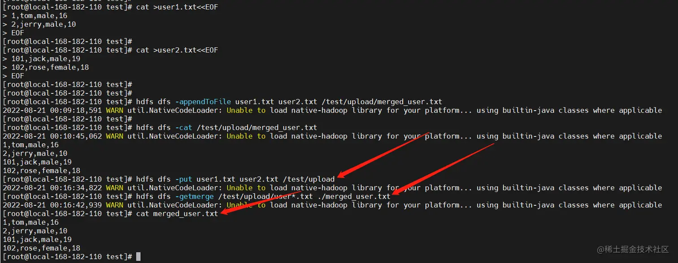Click the hdfs dfs -appendToFile command line

289,102
